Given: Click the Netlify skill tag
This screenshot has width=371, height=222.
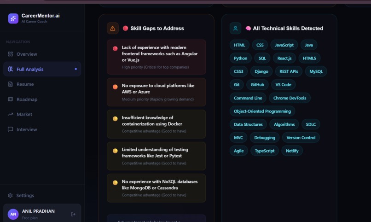Looking at the screenshot, I should [292, 151].
